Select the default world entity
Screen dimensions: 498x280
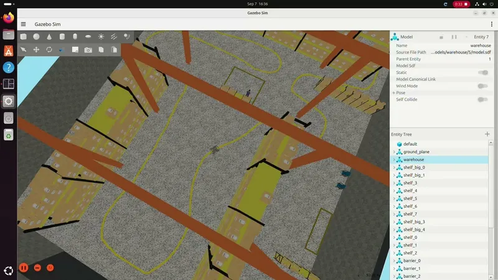click(439, 144)
